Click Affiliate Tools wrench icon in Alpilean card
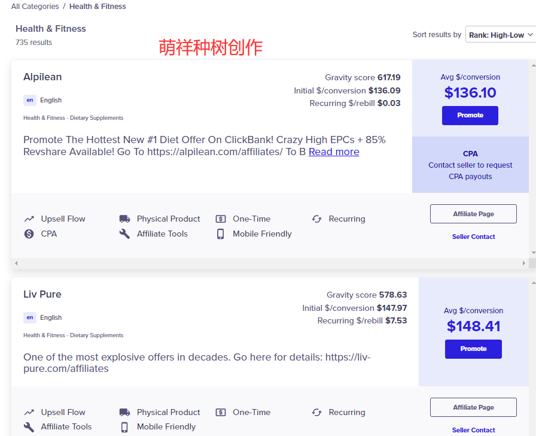The width and height of the screenshot is (536, 436). click(124, 234)
